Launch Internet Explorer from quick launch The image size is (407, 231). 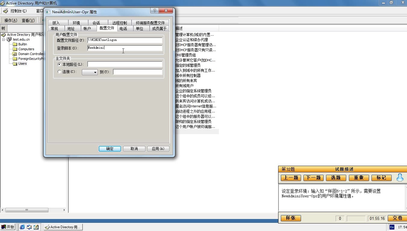point(22,227)
